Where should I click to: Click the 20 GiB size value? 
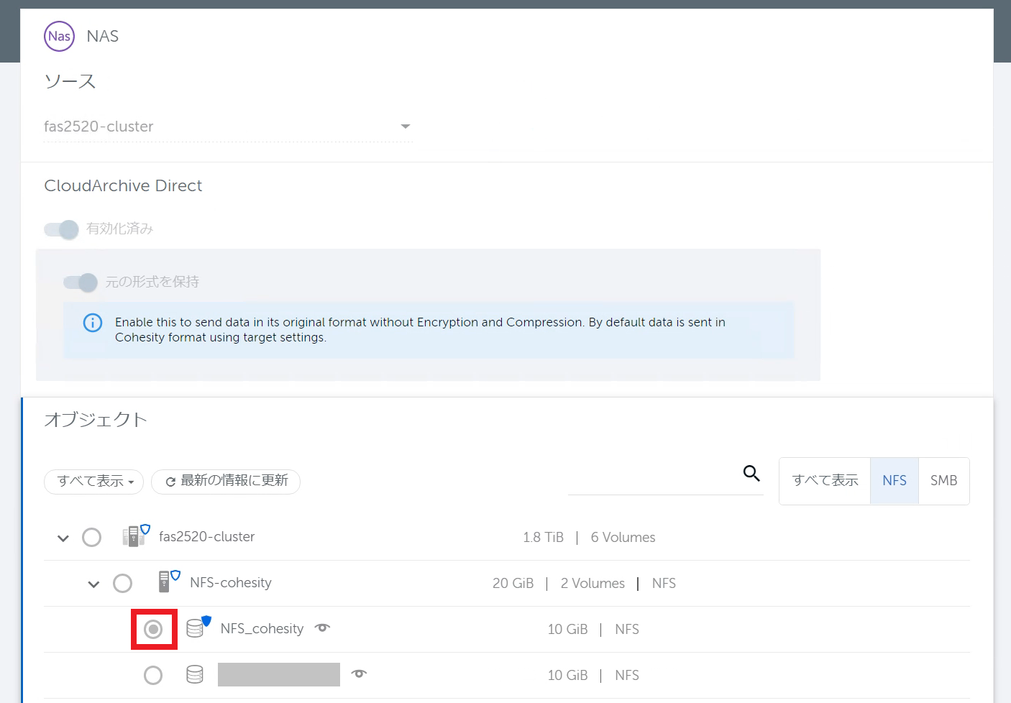click(x=513, y=584)
